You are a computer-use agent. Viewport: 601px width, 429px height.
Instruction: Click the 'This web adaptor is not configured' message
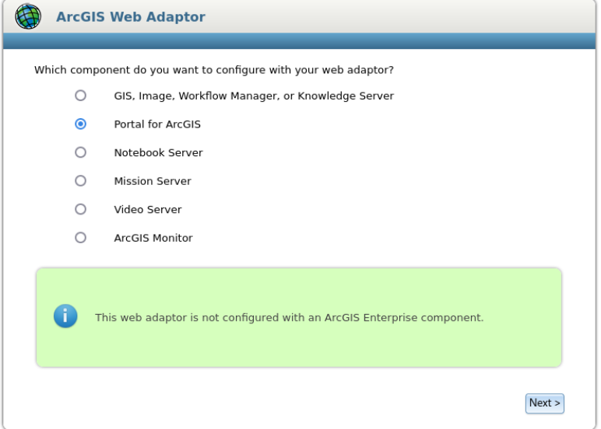point(290,318)
